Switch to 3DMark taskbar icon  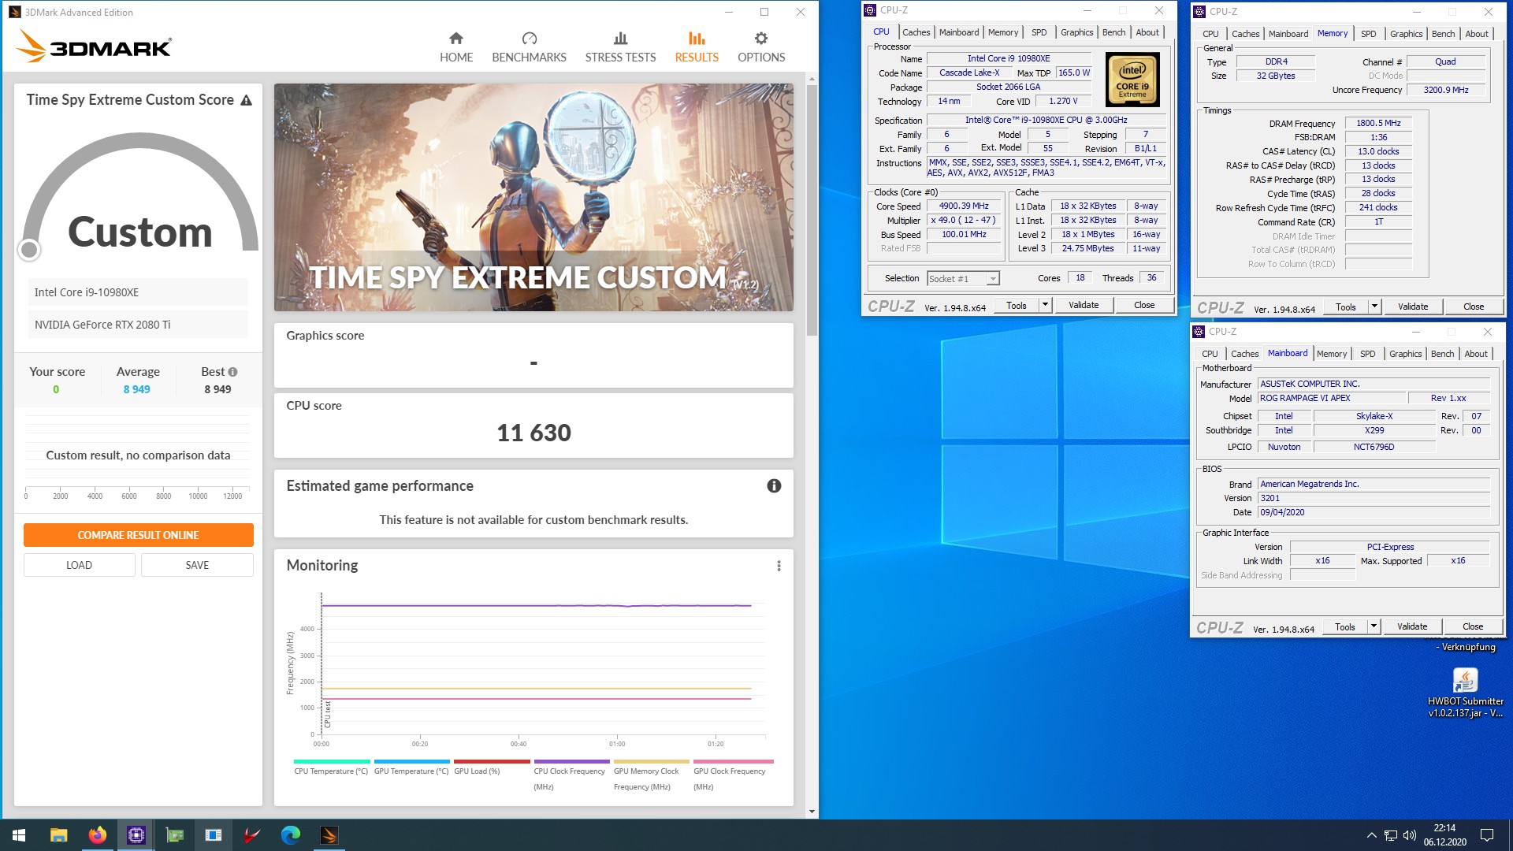329,835
